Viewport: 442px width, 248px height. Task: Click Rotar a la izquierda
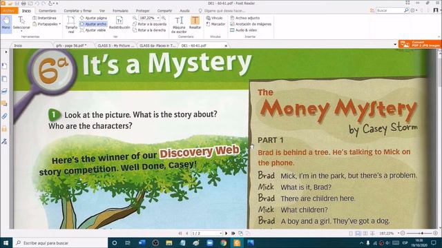tap(149, 24)
